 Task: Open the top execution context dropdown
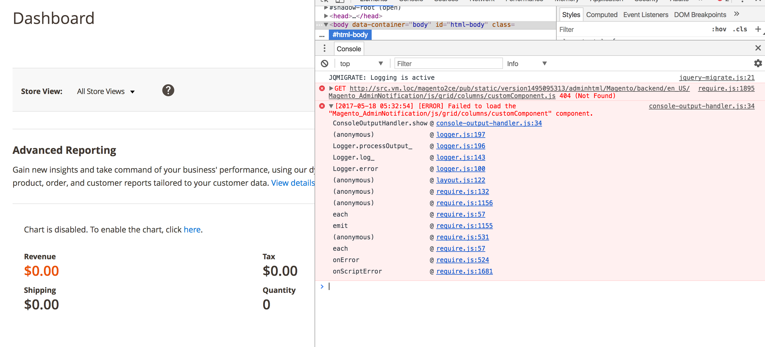point(361,64)
